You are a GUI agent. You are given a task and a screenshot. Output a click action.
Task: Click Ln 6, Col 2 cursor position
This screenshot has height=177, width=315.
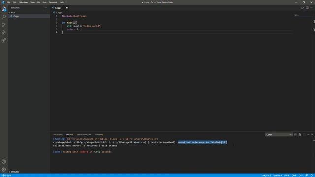coord(266,175)
